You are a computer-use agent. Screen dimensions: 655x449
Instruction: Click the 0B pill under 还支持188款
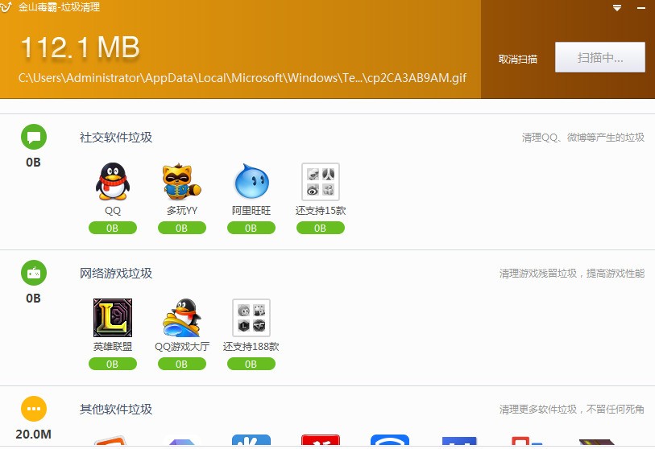[251, 364]
